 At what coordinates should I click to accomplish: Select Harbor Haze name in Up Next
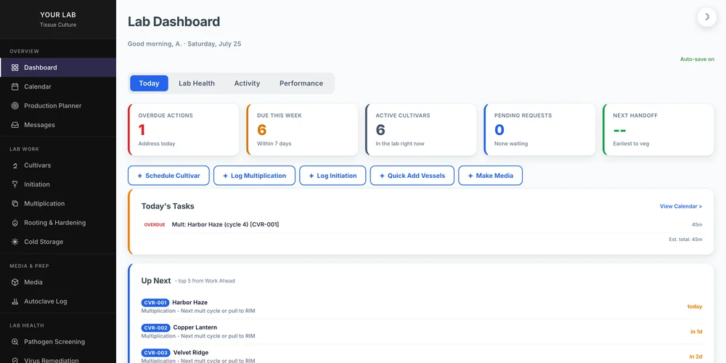(189, 302)
